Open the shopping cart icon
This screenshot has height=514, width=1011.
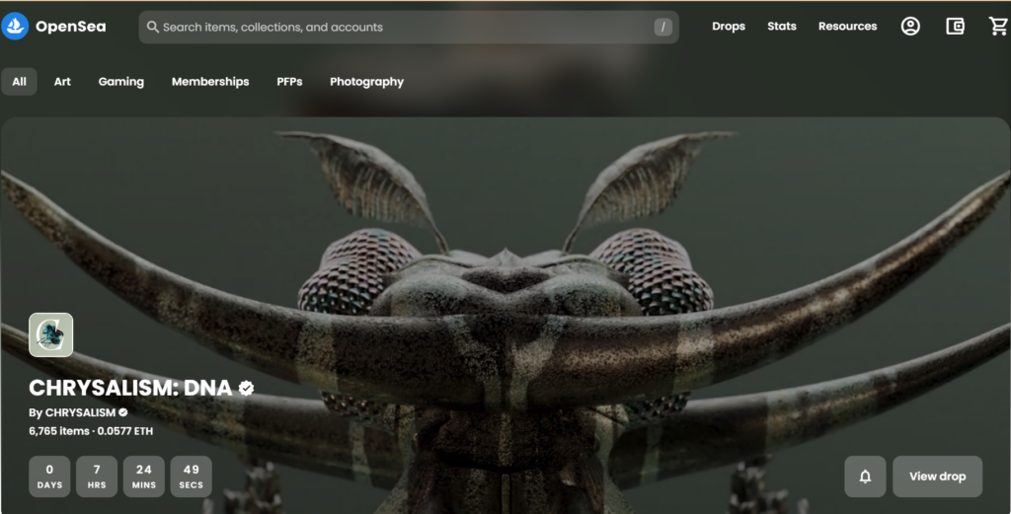[x=998, y=27]
